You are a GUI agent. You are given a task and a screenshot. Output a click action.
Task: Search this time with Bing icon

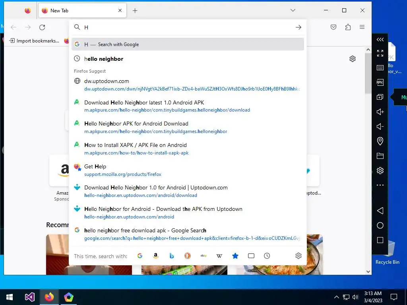(172, 256)
